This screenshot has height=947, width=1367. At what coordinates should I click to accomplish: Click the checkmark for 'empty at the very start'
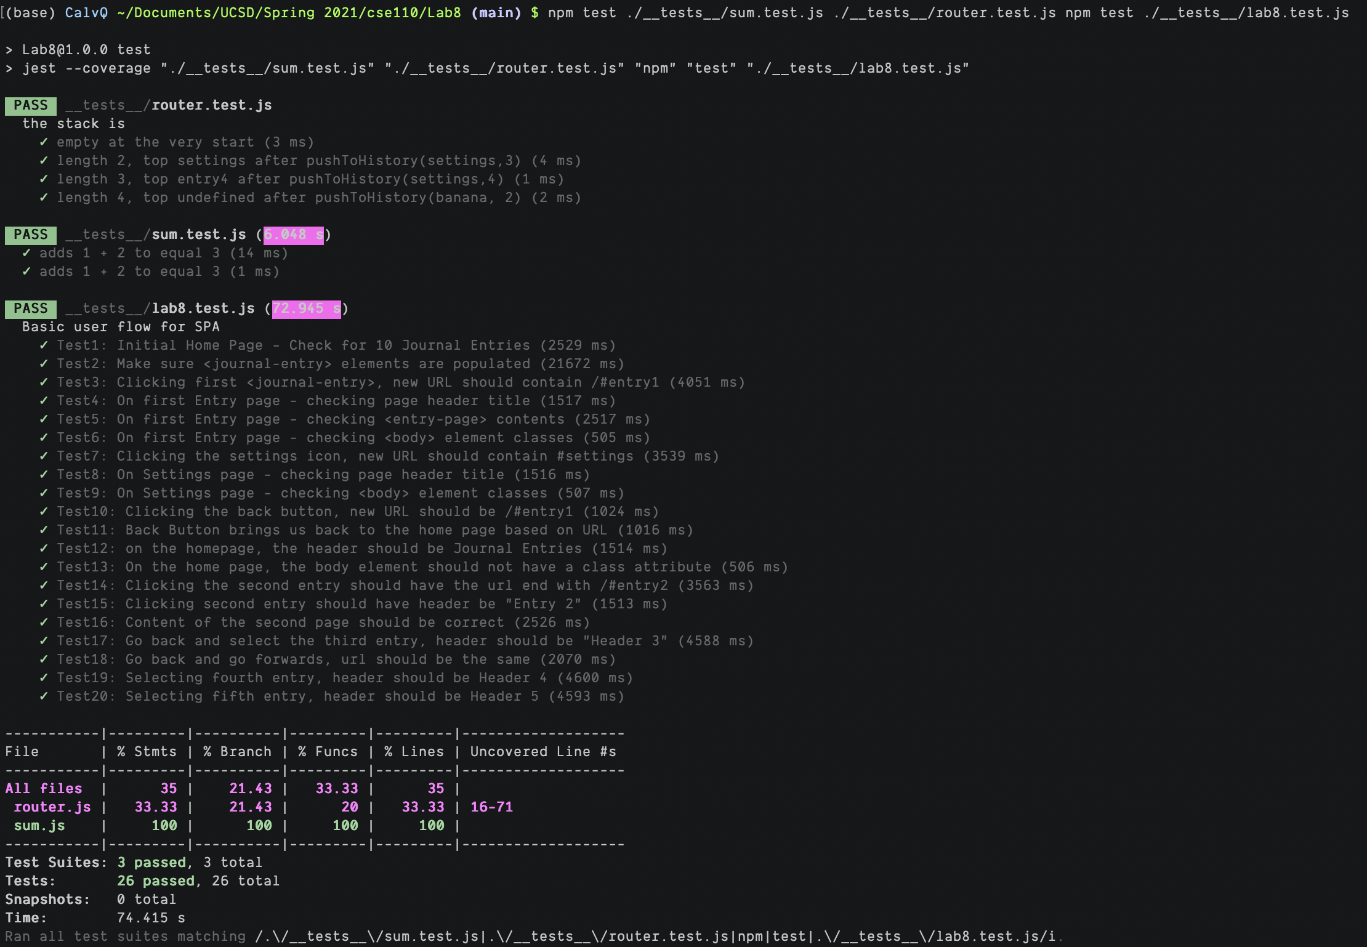coord(44,142)
